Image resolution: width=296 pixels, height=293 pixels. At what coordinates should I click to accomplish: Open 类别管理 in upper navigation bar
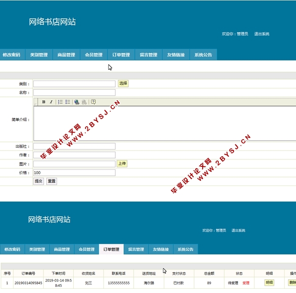39,55
